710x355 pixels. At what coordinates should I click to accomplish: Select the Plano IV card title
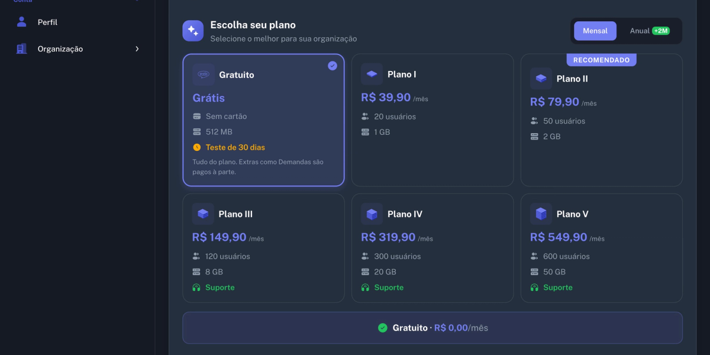pyautogui.click(x=405, y=214)
